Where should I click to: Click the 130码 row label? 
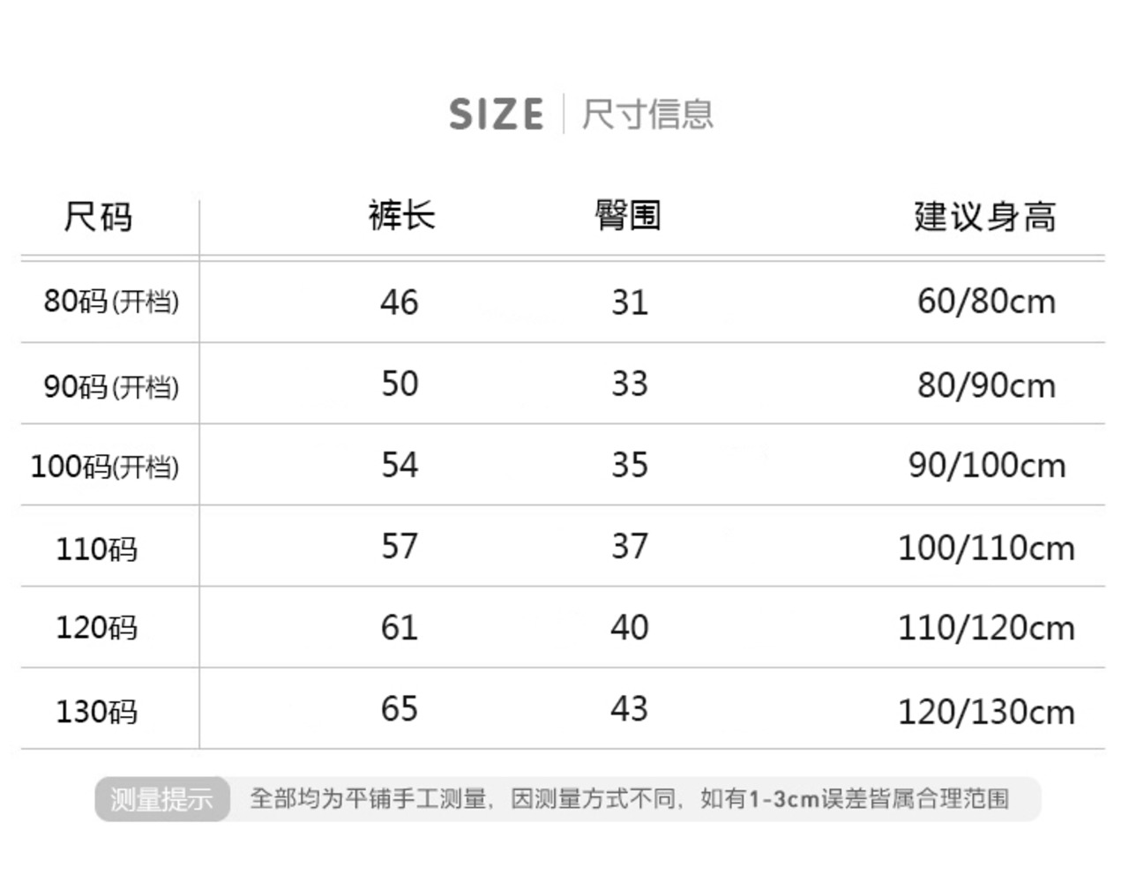97,711
